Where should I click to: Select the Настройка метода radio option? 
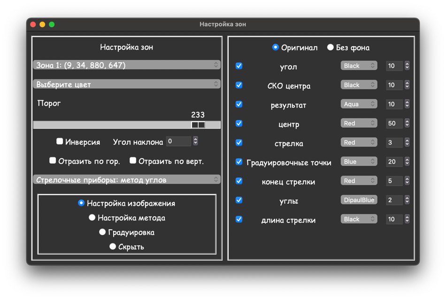pyautogui.click(x=92, y=218)
